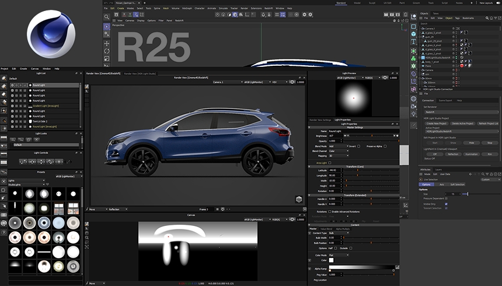Toggle the Visible Only checkbox
The image size is (502, 286).
point(446,204)
